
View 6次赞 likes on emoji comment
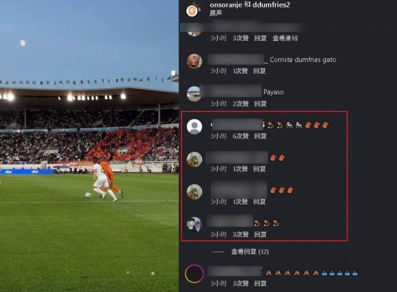[240, 136]
